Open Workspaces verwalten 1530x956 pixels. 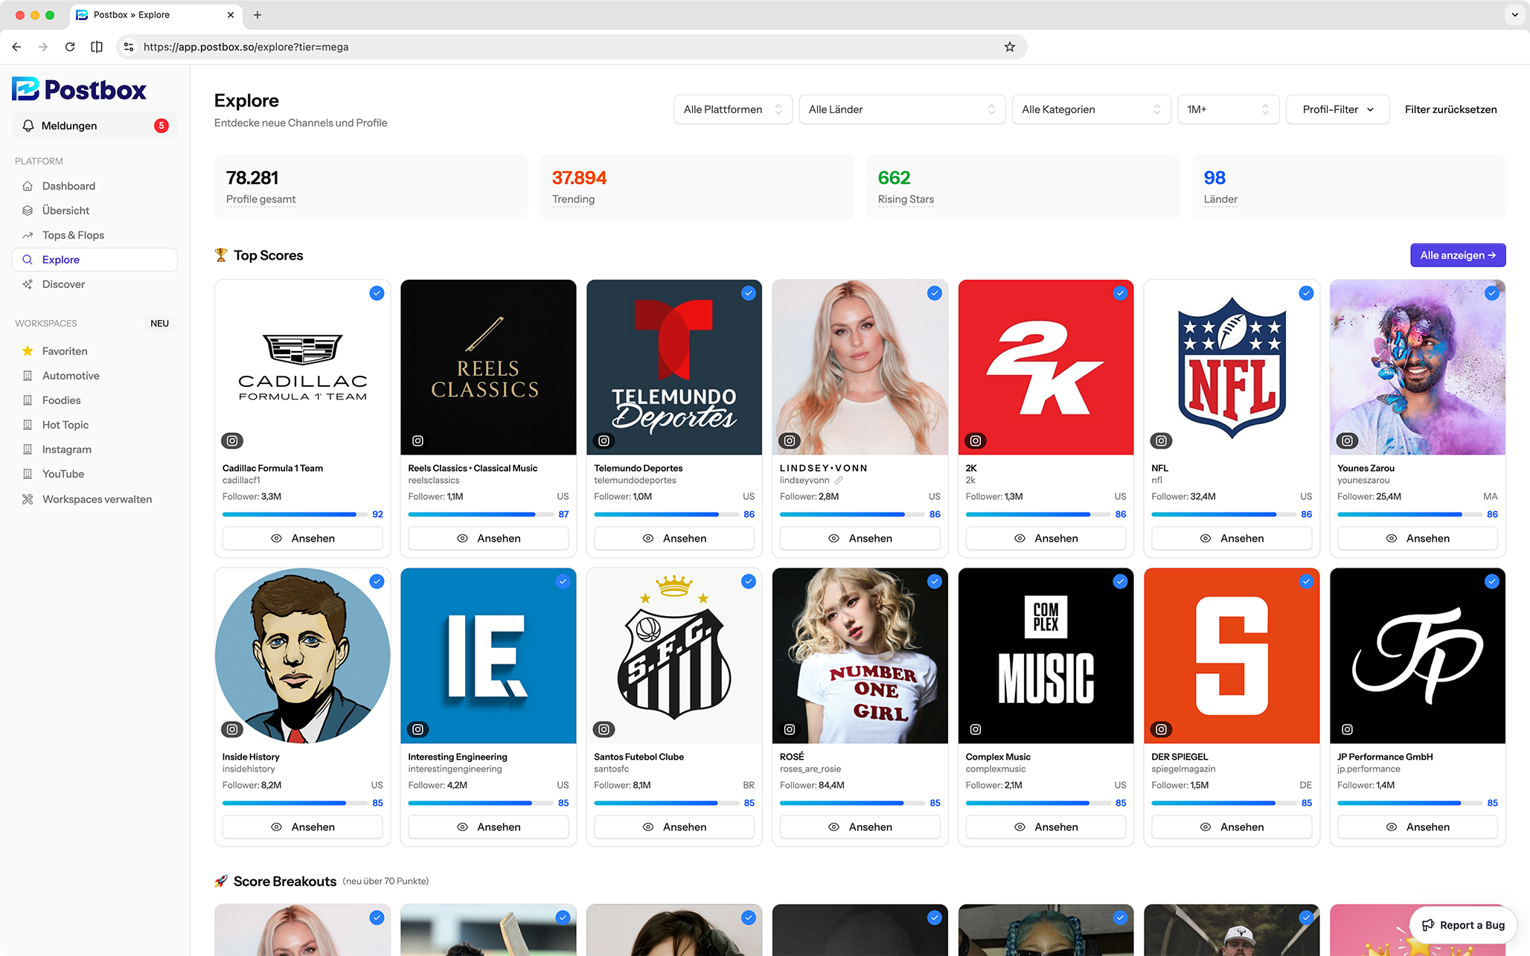95,499
